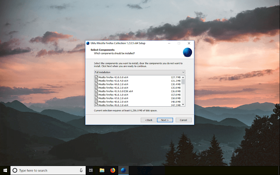Viewport: 280px width, 175px height.
Task: Disable Mozilla Firefox 47.0.2.0 x64 checkbox
Action: pyautogui.click(x=96, y=98)
